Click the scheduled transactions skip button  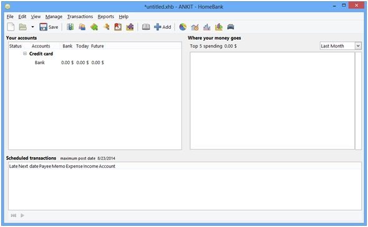coord(13,215)
